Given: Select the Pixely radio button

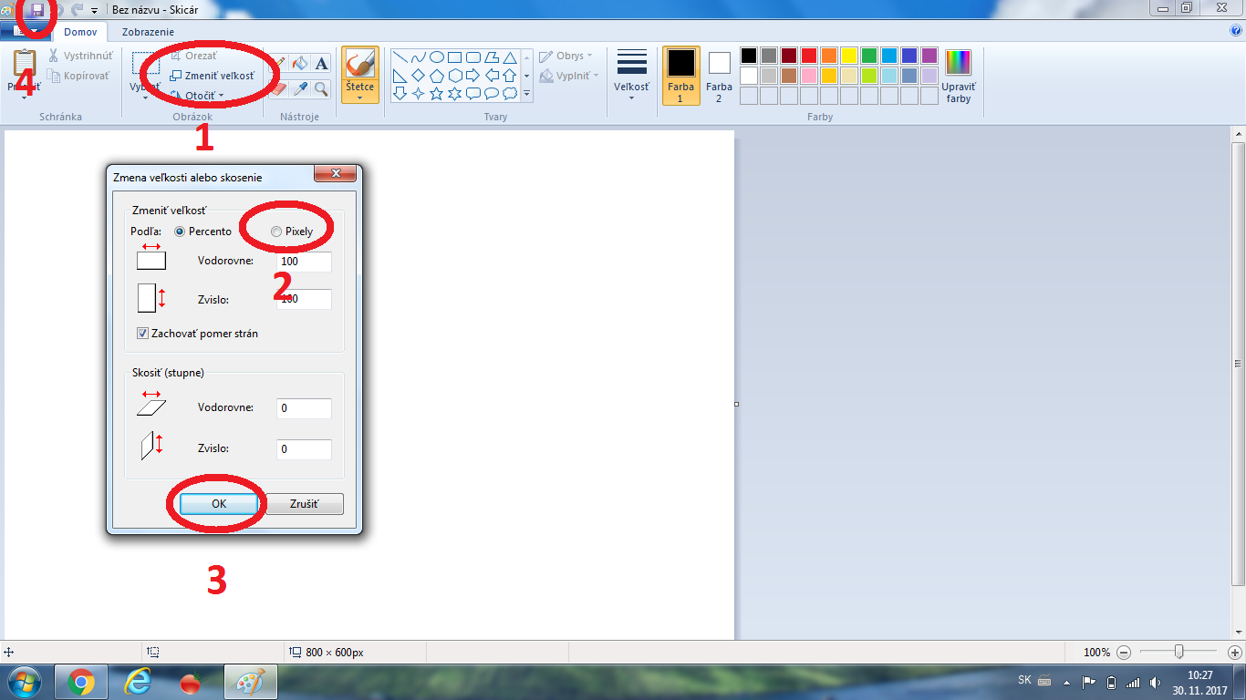Looking at the screenshot, I should point(276,232).
